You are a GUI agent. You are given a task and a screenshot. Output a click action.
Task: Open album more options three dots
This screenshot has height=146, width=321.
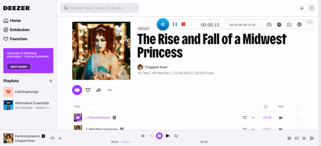click(x=110, y=90)
